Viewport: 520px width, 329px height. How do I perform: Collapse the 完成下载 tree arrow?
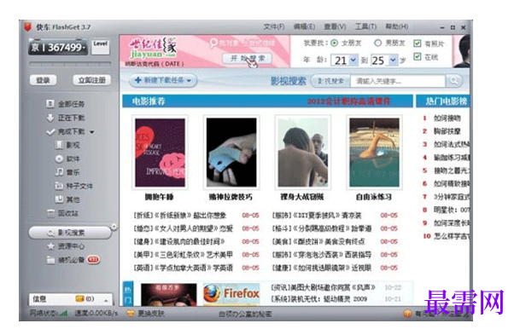[92, 132]
